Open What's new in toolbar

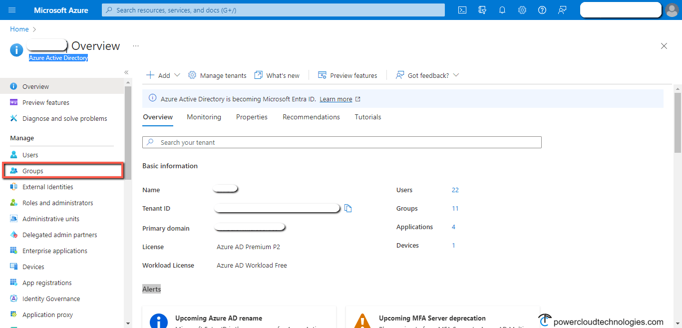pyautogui.click(x=277, y=75)
